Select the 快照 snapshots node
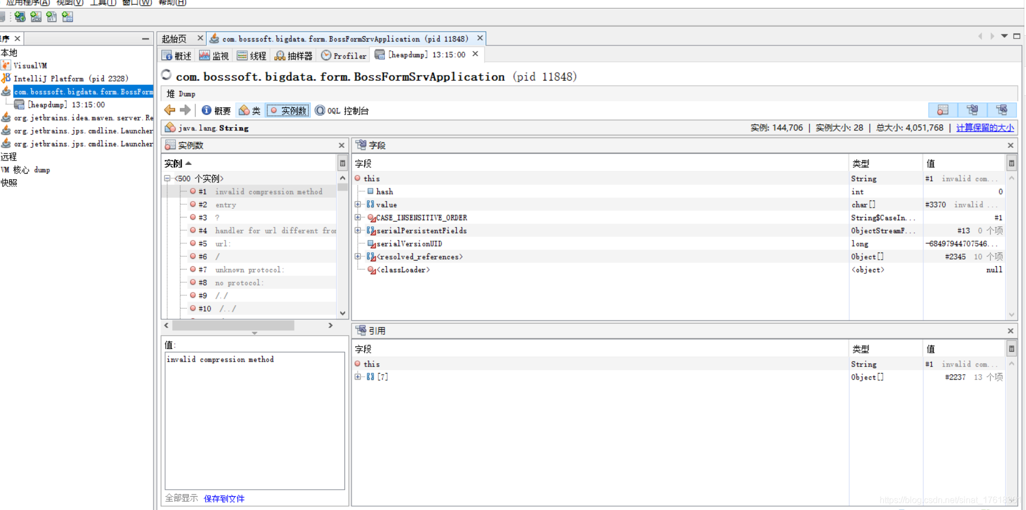Viewport: 1026px width, 510px height. click(9, 183)
